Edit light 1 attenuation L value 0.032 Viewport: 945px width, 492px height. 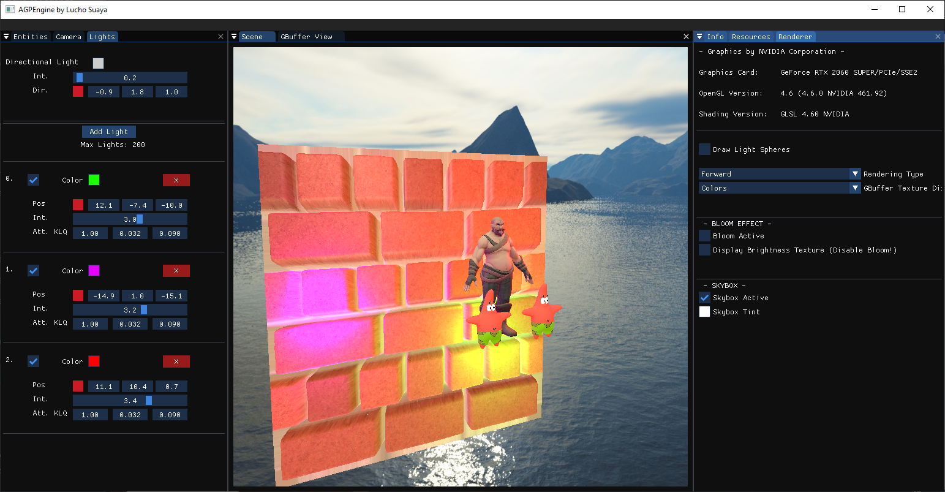pyautogui.click(x=130, y=324)
